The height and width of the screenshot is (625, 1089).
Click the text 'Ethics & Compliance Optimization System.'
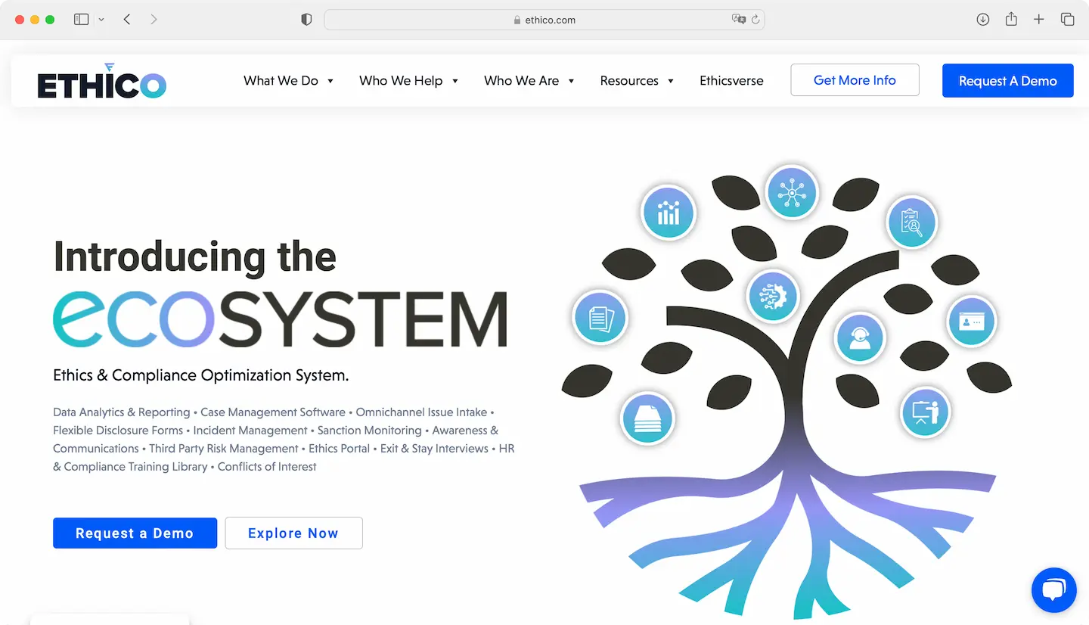coord(201,375)
